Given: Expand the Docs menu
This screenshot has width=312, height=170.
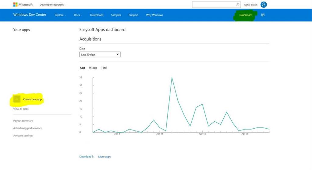Looking at the screenshot, I should pyautogui.click(x=78, y=15).
